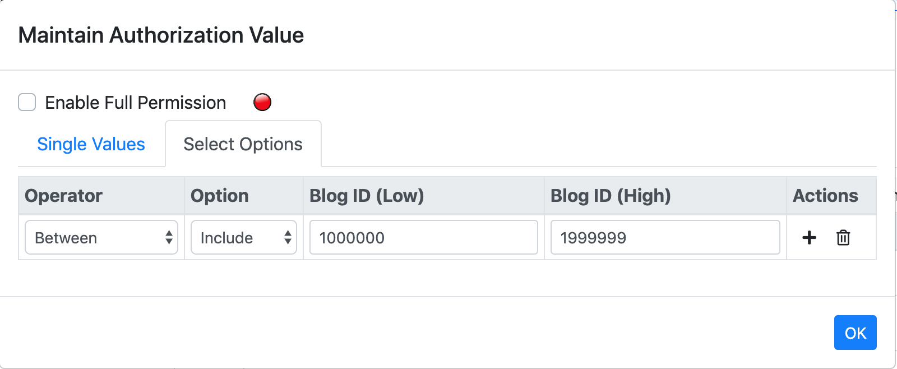897x369 pixels.
Task: Add a new row with plus icon
Action: coord(809,237)
